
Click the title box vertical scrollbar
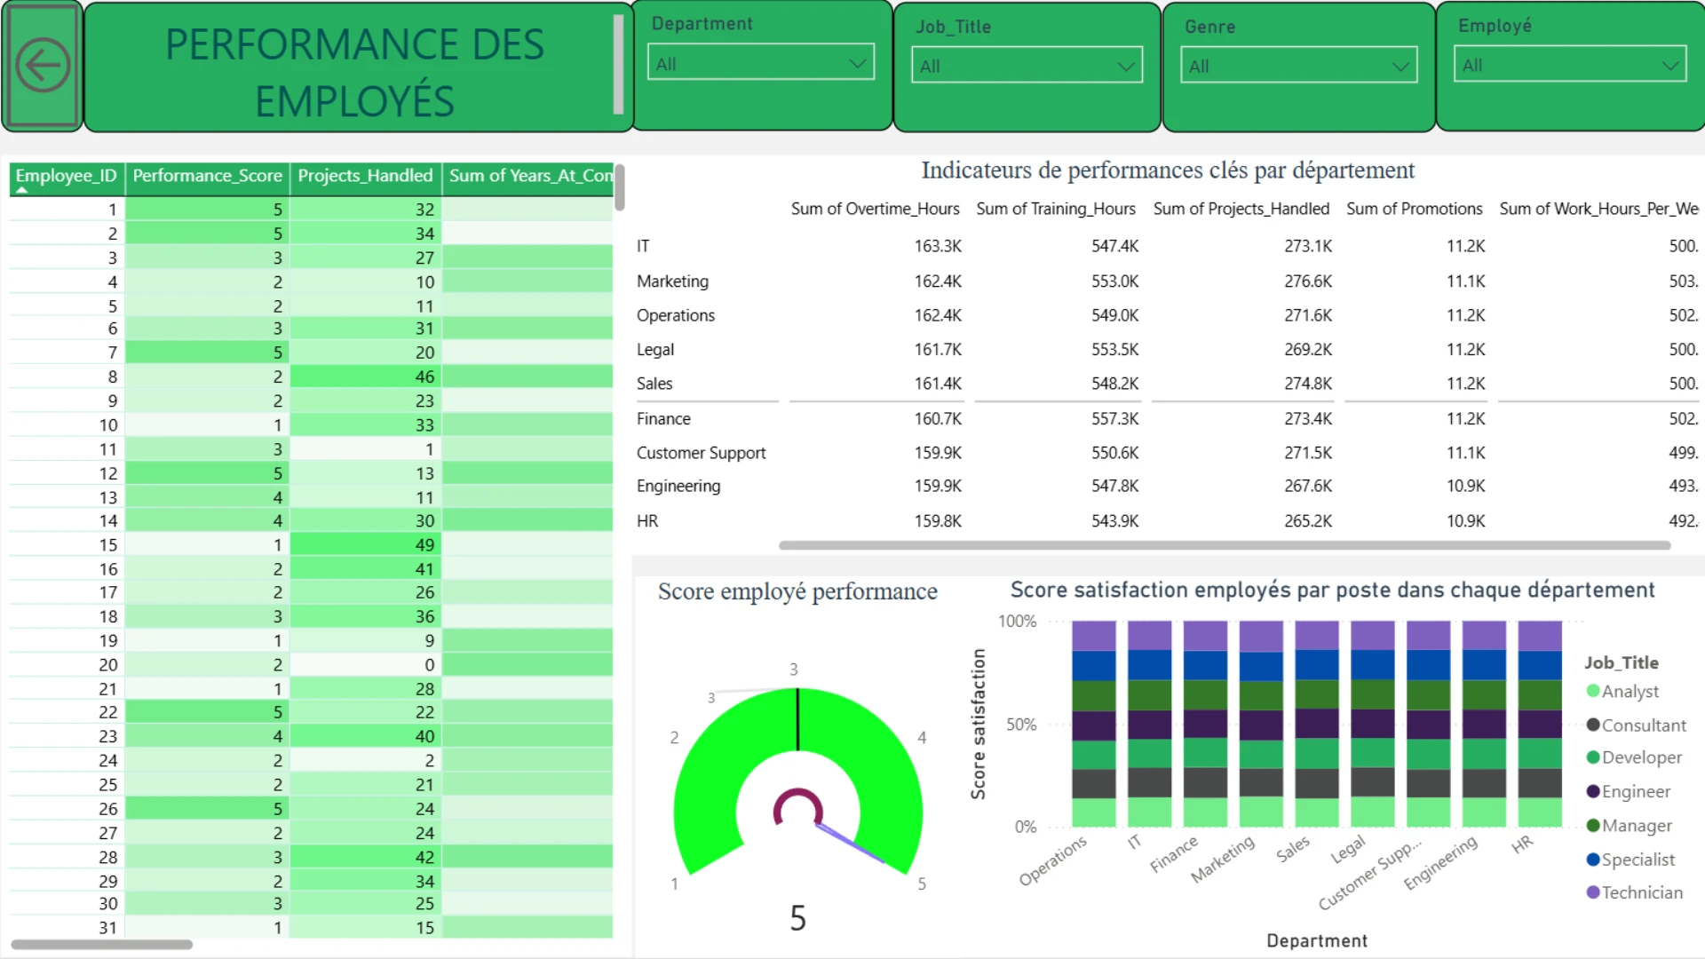pyautogui.click(x=618, y=65)
